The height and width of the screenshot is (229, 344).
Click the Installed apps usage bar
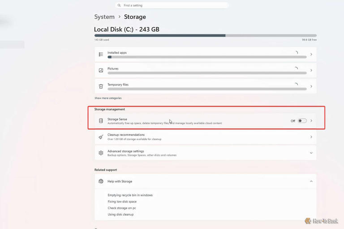tap(207, 57)
